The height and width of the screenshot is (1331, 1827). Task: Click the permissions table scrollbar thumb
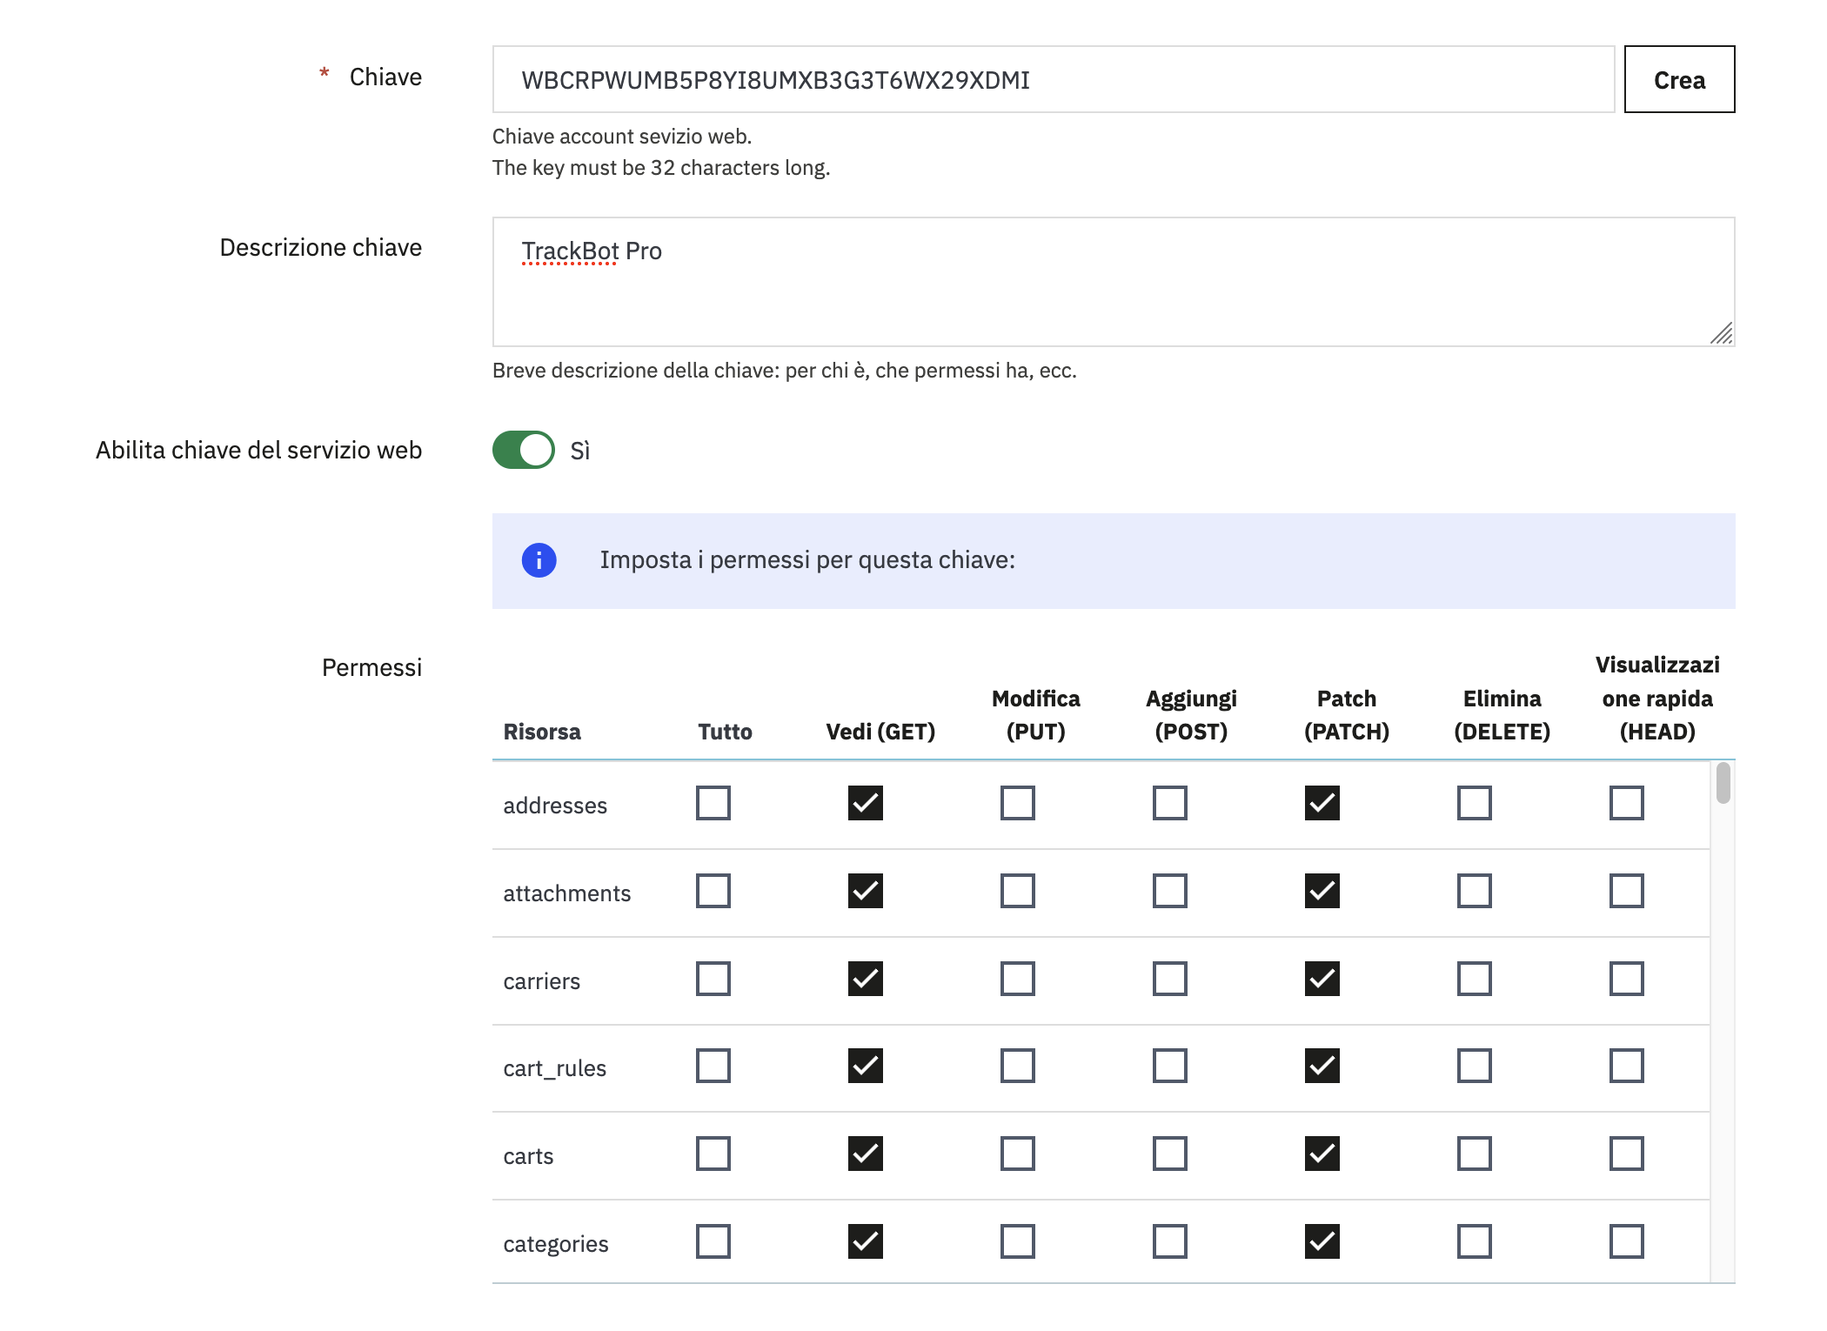coord(1723,783)
